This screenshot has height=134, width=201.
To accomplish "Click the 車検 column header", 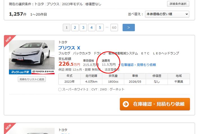I will tap(135, 76).
